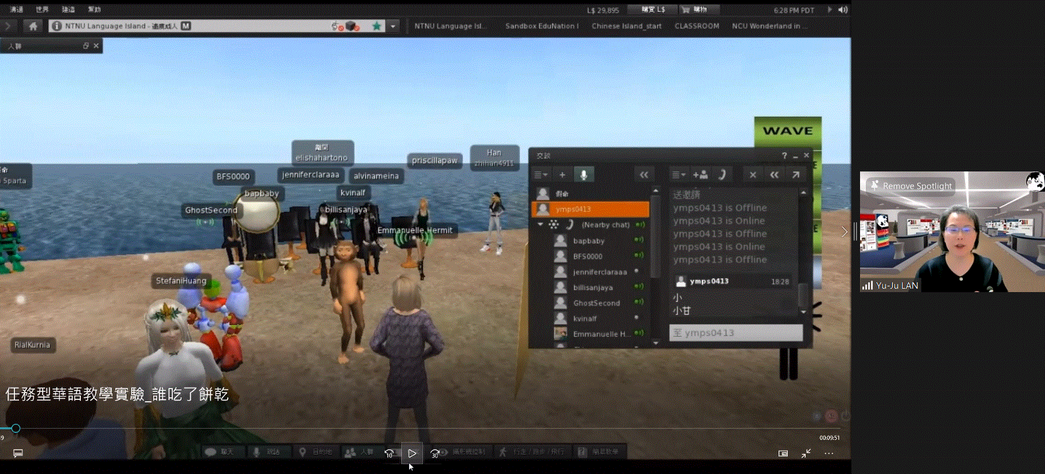Click the add participant icon in chat
The image size is (1045, 474).
(x=701, y=175)
